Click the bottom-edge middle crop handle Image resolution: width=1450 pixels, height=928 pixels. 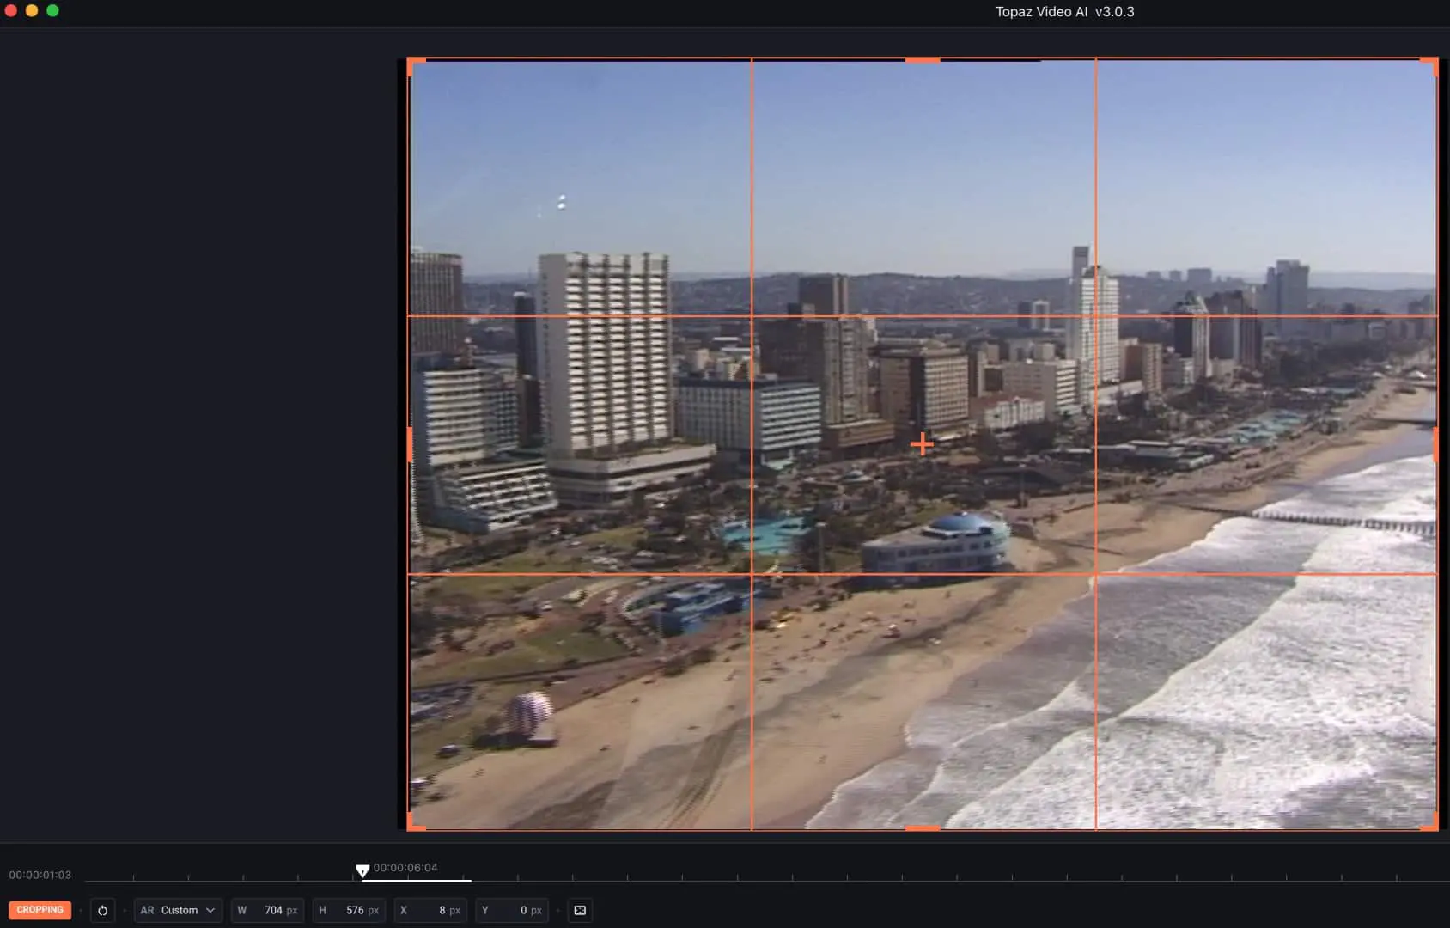(923, 828)
